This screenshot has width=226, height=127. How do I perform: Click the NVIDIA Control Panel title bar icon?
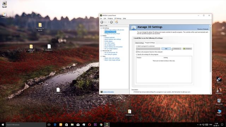pyautogui.click(x=101, y=16)
